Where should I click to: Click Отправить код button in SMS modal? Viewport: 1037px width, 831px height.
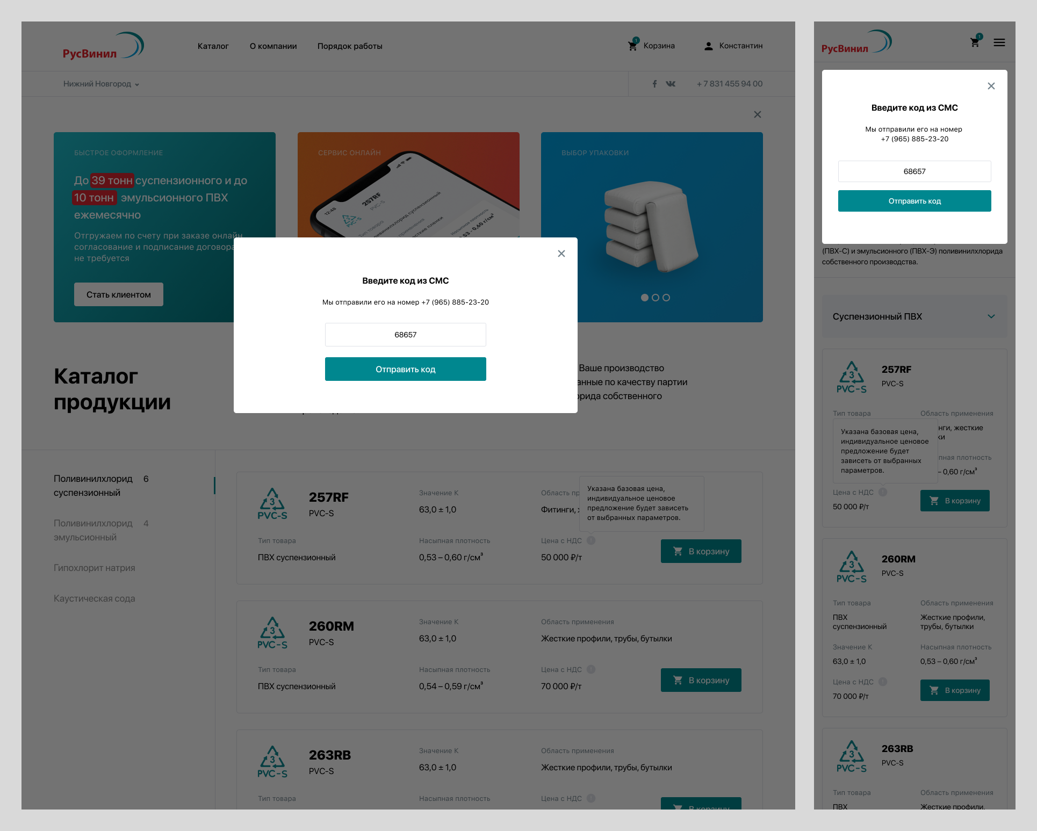pos(405,369)
